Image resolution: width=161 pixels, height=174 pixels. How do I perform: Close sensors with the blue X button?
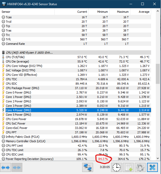(x=152, y=167)
